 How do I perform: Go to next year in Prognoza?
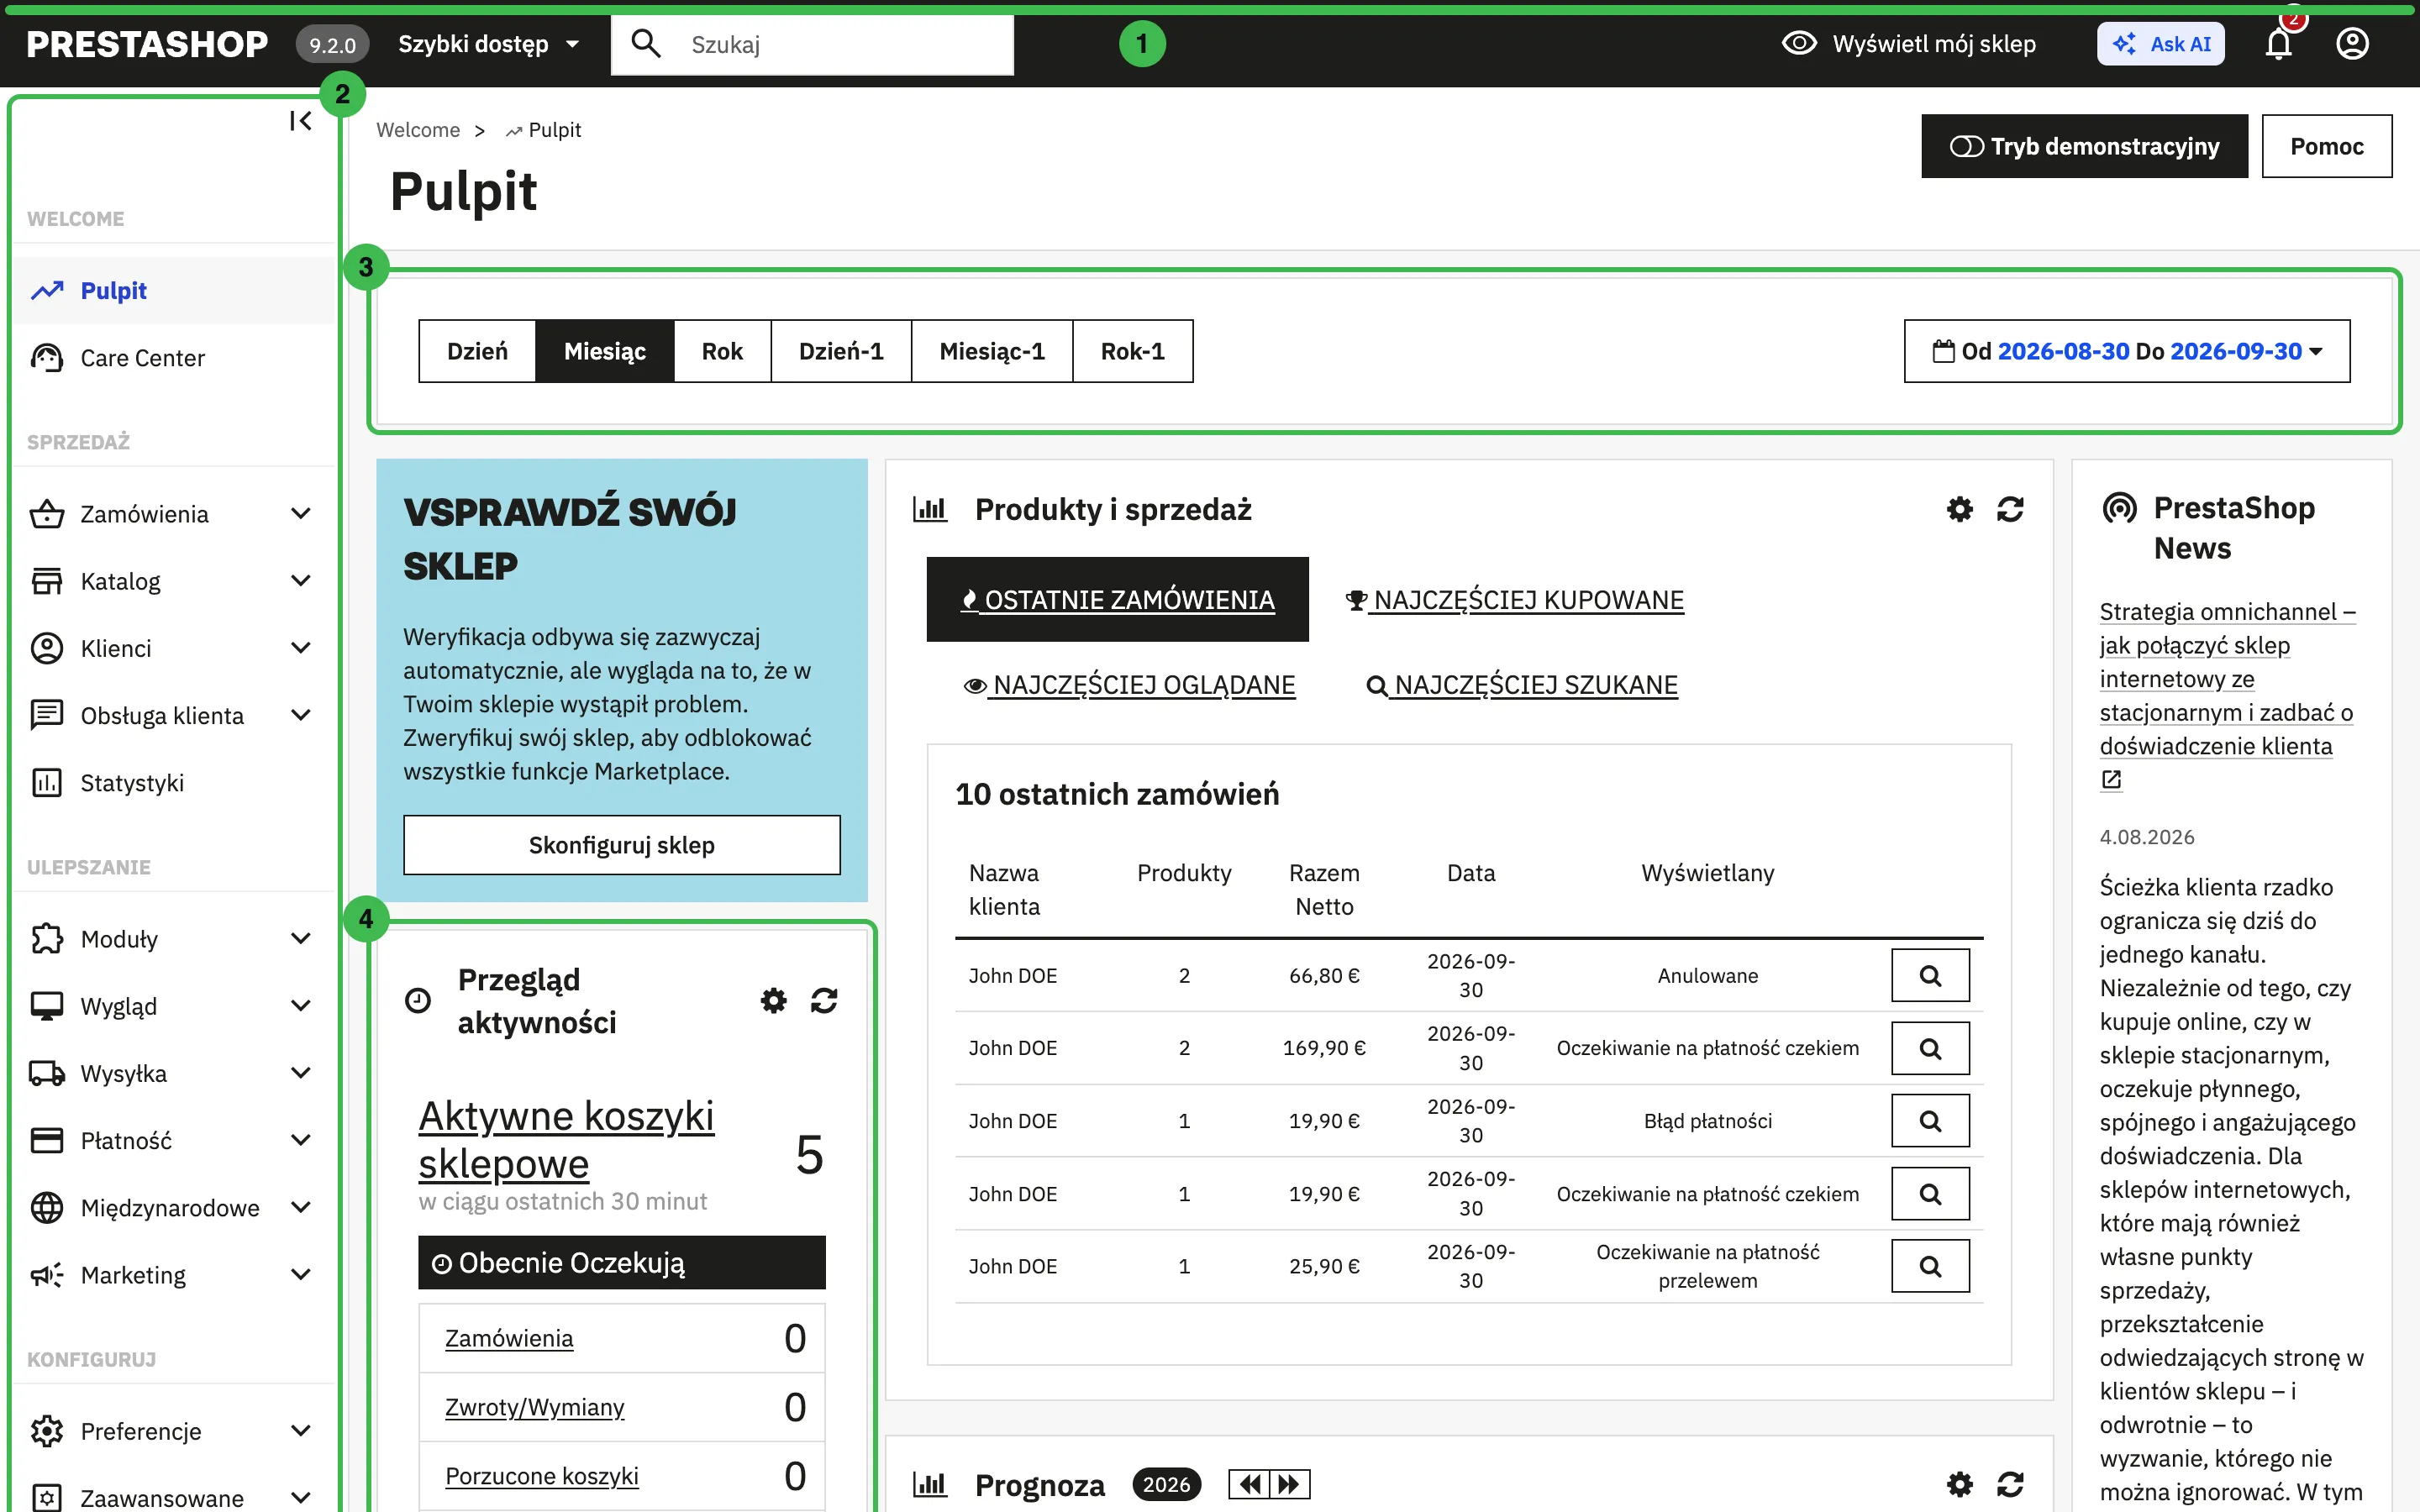tap(1290, 1484)
